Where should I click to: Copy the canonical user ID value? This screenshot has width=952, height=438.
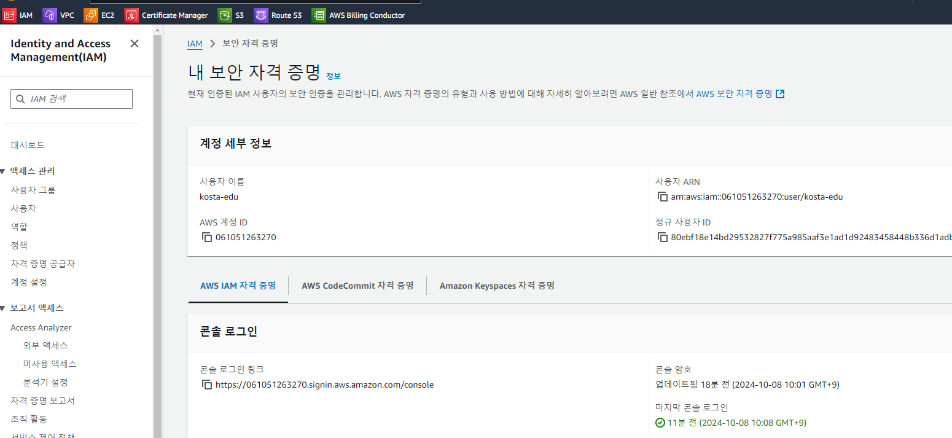[663, 237]
